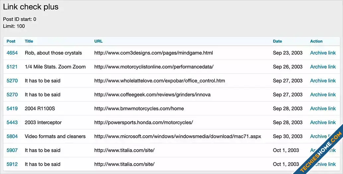Screen dimensions: 343x174
Task: Click the Action column header
Action: 316,41
